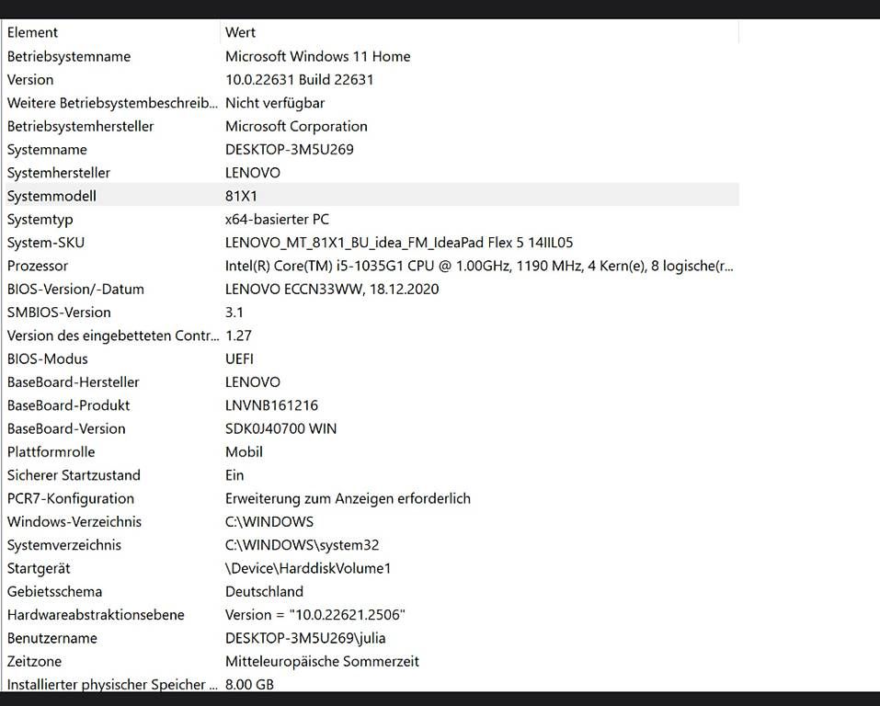This screenshot has width=880, height=706.
Task: Select the Betriebssystemname row label
Action: 69,56
